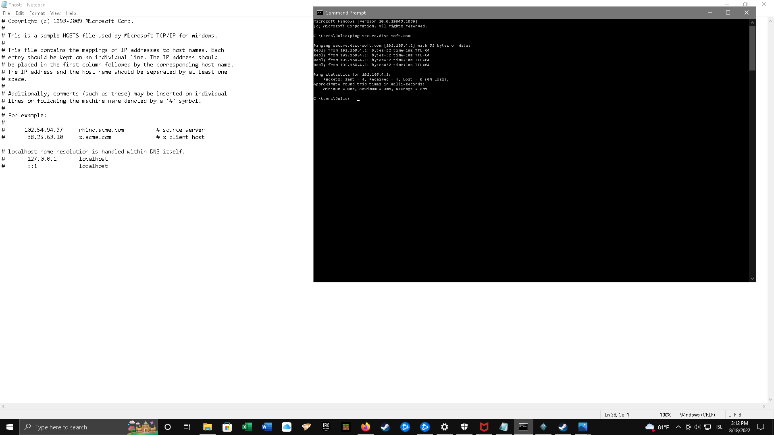Show hidden system tray icons
774x435 pixels.
pyautogui.click(x=678, y=427)
